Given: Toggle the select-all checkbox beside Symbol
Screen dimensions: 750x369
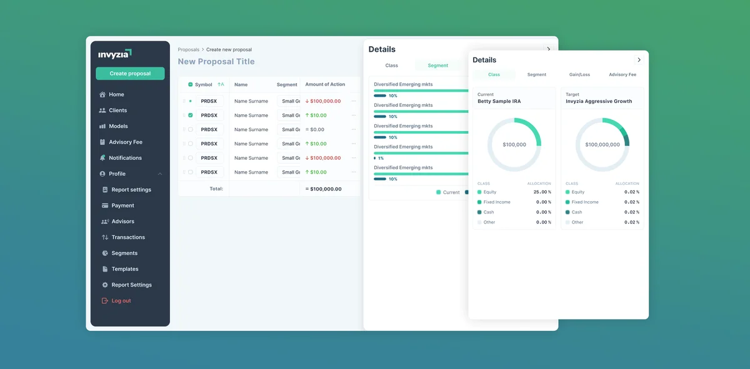Looking at the screenshot, I should [191, 84].
